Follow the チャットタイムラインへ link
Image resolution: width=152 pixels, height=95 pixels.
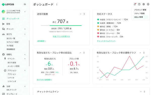coord(106,41)
